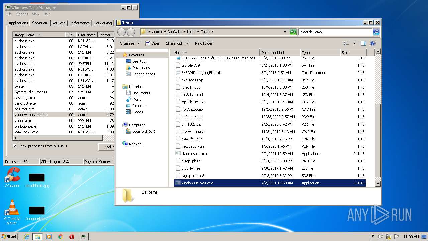428x241 pixels.
Task: Expand the AppData breadcrumb arrow
Action: point(184,32)
